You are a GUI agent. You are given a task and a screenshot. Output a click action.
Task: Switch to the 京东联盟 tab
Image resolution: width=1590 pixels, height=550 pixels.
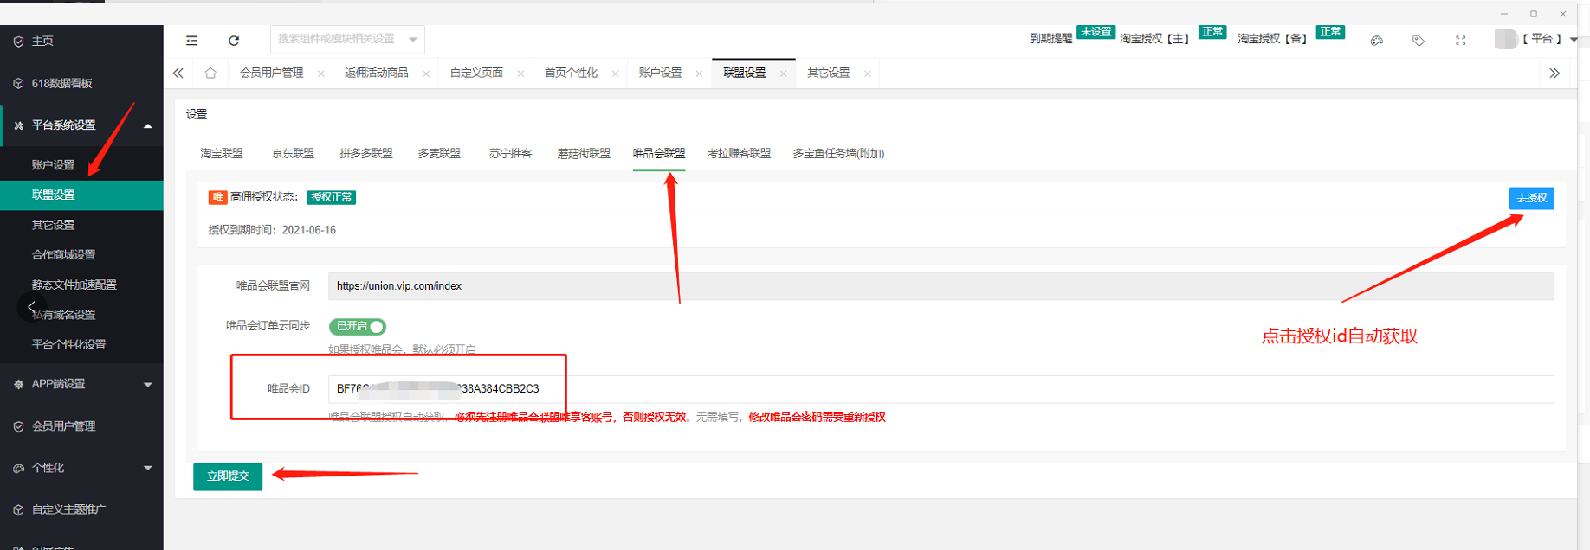coord(293,153)
